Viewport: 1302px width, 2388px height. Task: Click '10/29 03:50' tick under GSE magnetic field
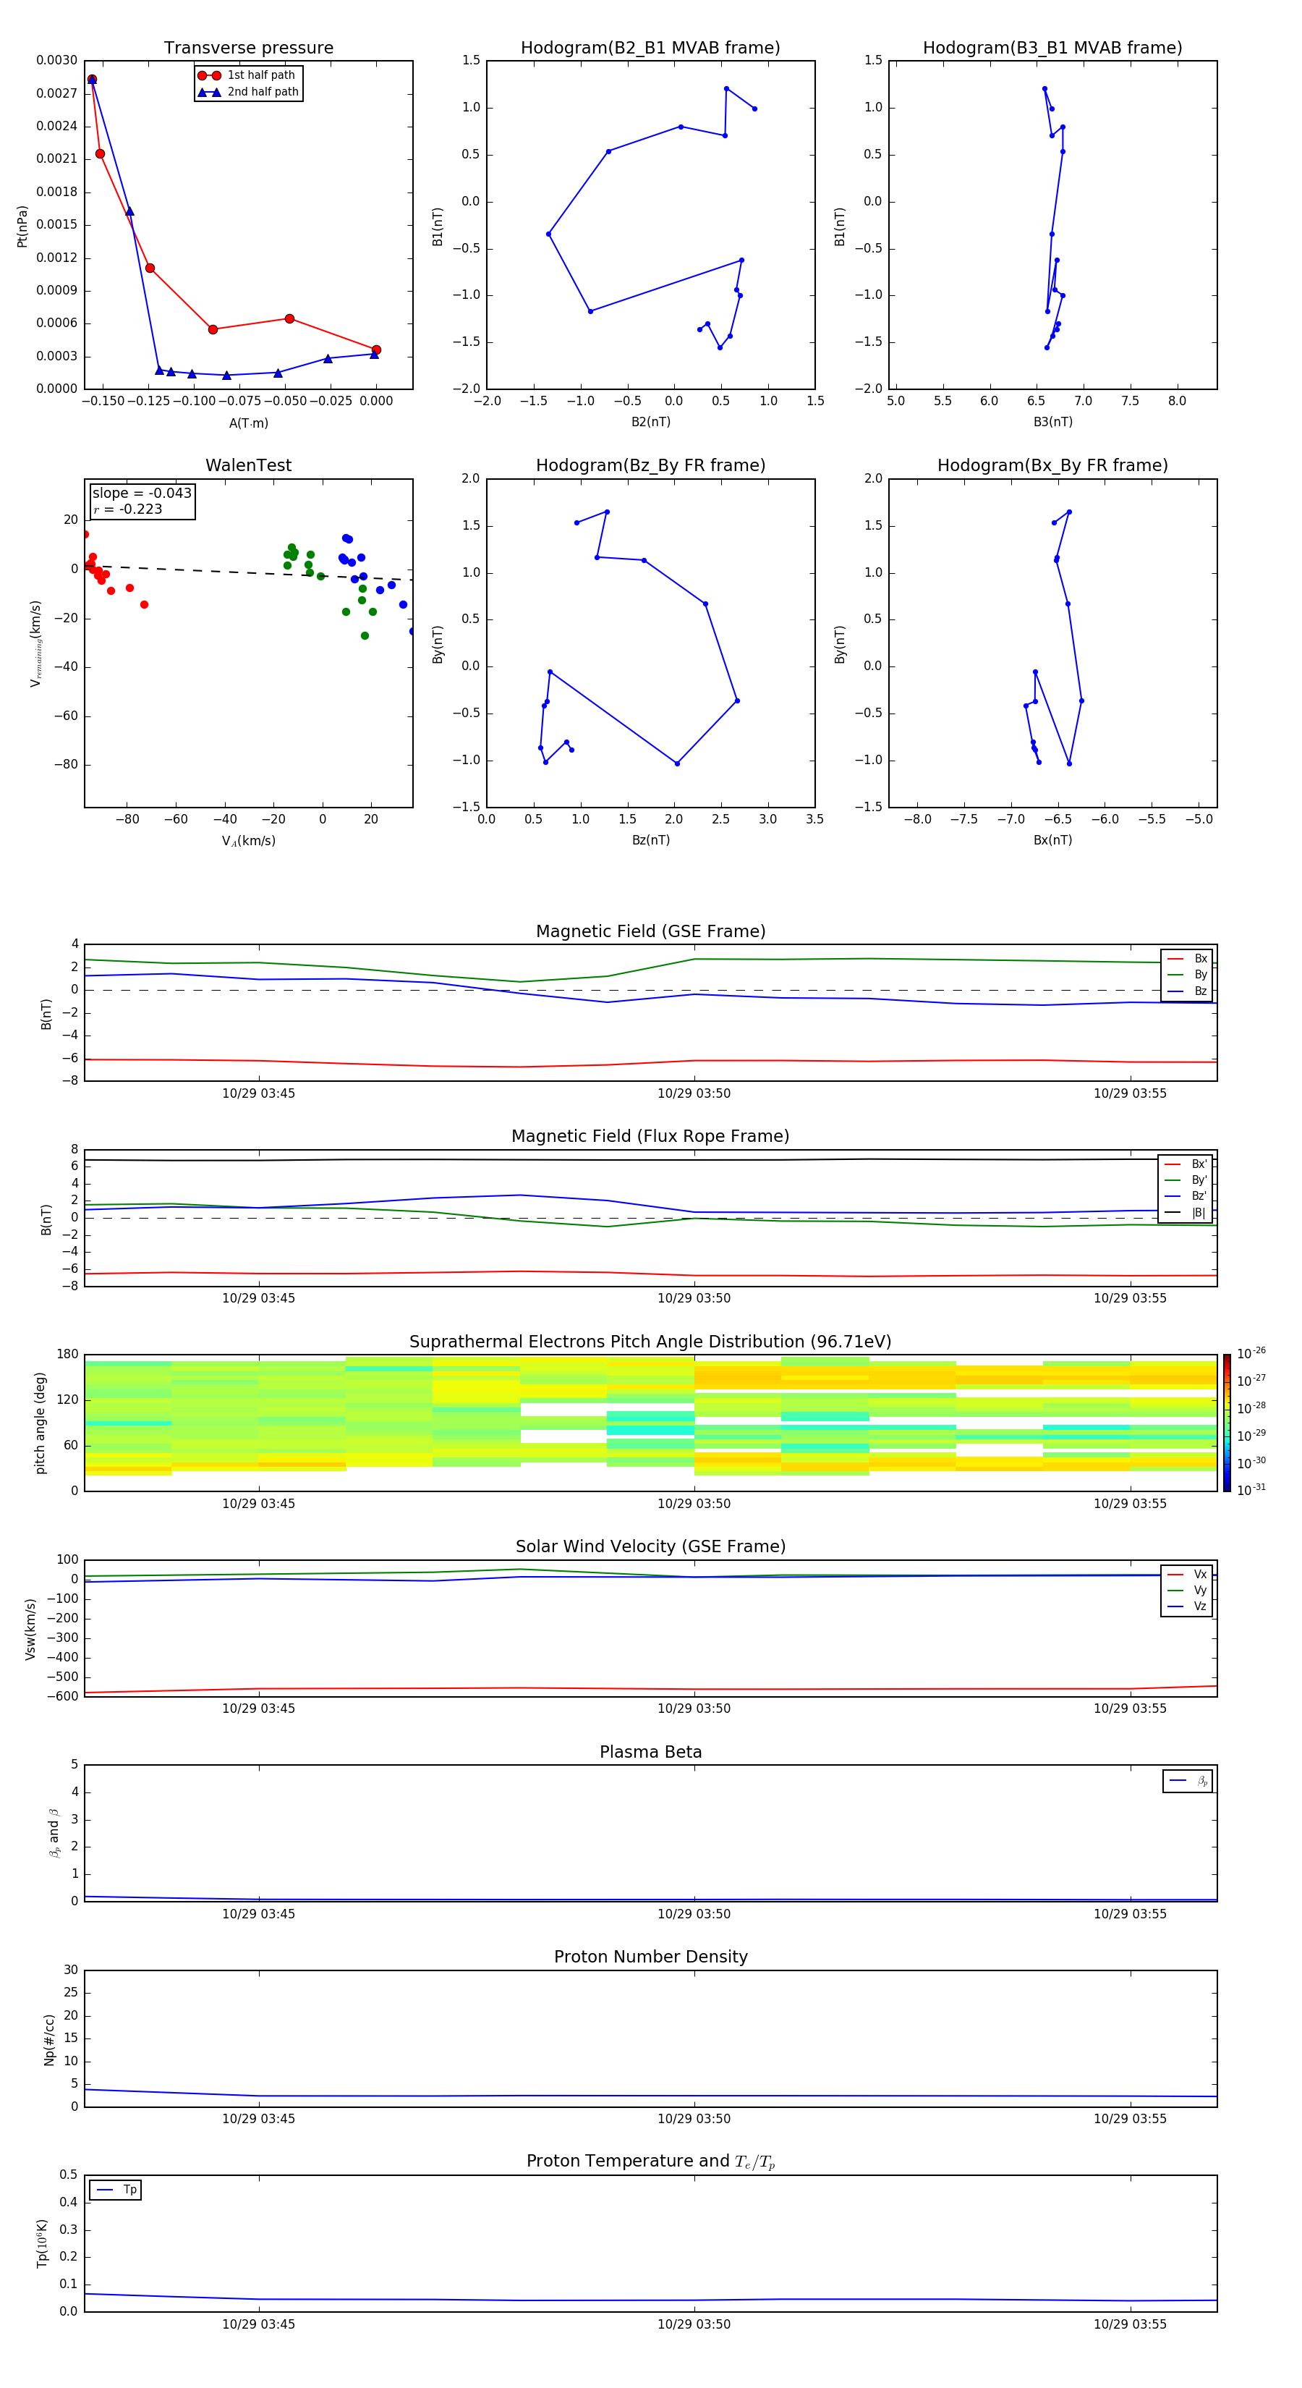(694, 1094)
